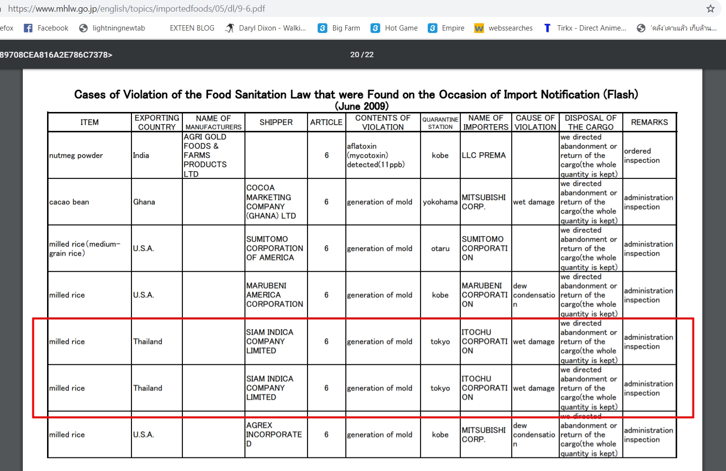Open the Daryl Dixon walking figure bookmark icon
Screen dimensions: 726x471
point(230,28)
